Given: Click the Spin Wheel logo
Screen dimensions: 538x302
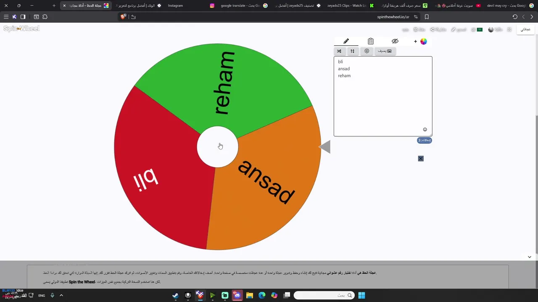Looking at the screenshot, I should click(x=21, y=29).
